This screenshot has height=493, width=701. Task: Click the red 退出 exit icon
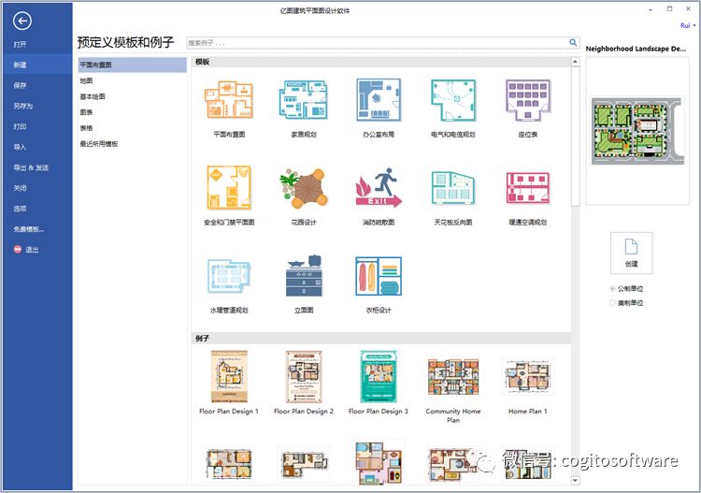click(18, 249)
